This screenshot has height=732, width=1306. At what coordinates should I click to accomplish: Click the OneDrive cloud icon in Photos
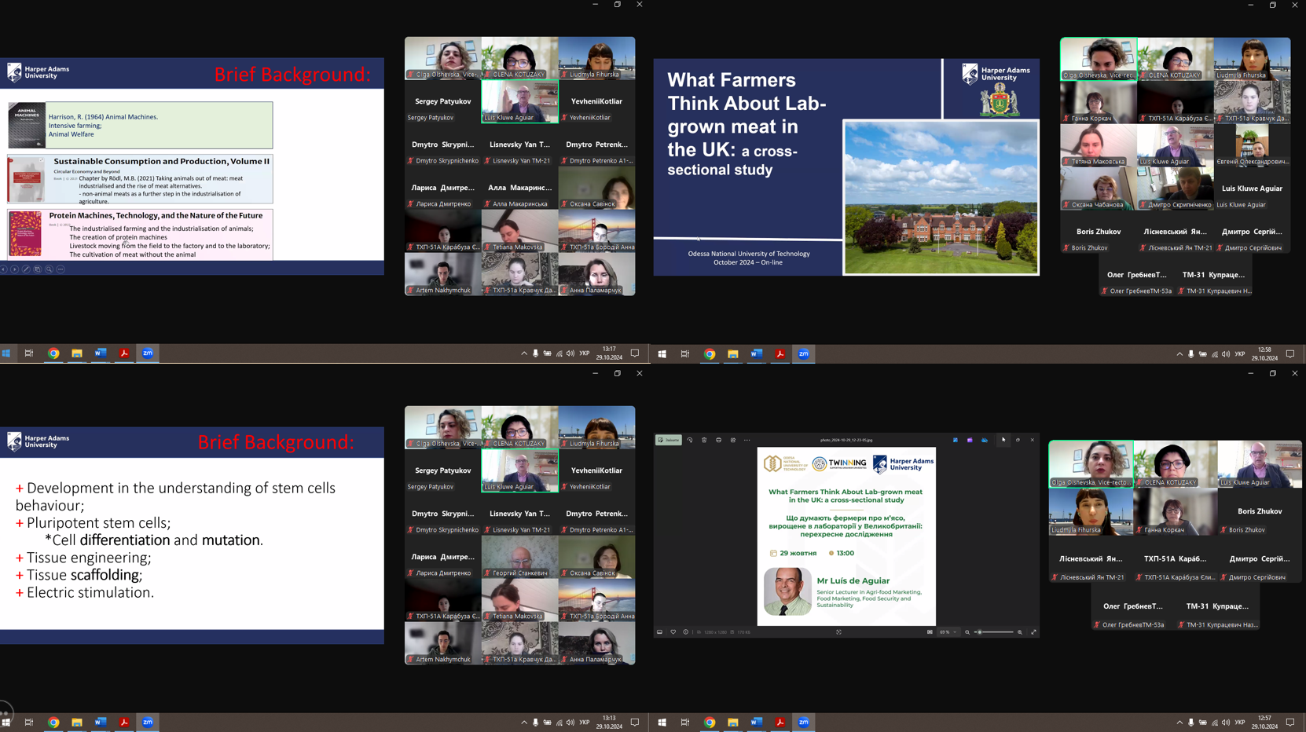[985, 440]
